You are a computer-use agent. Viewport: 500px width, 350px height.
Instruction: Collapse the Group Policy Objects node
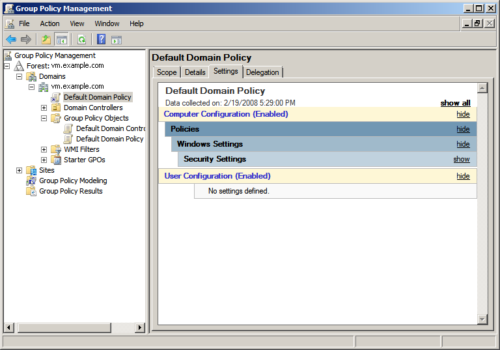pyautogui.click(x=44, y=119)
